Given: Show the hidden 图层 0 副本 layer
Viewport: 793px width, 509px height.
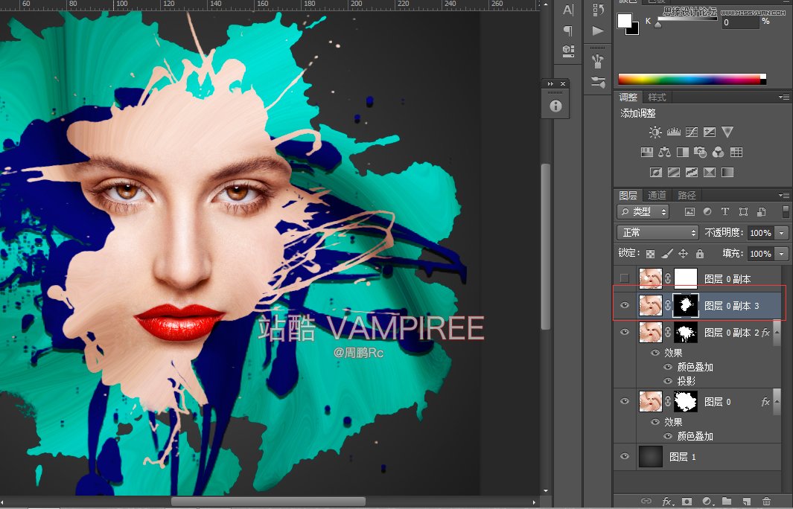Looking at the screenshot, I should point(625,278).
